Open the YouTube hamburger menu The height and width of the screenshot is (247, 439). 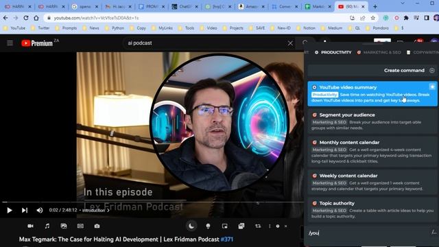tap(10, 43)
